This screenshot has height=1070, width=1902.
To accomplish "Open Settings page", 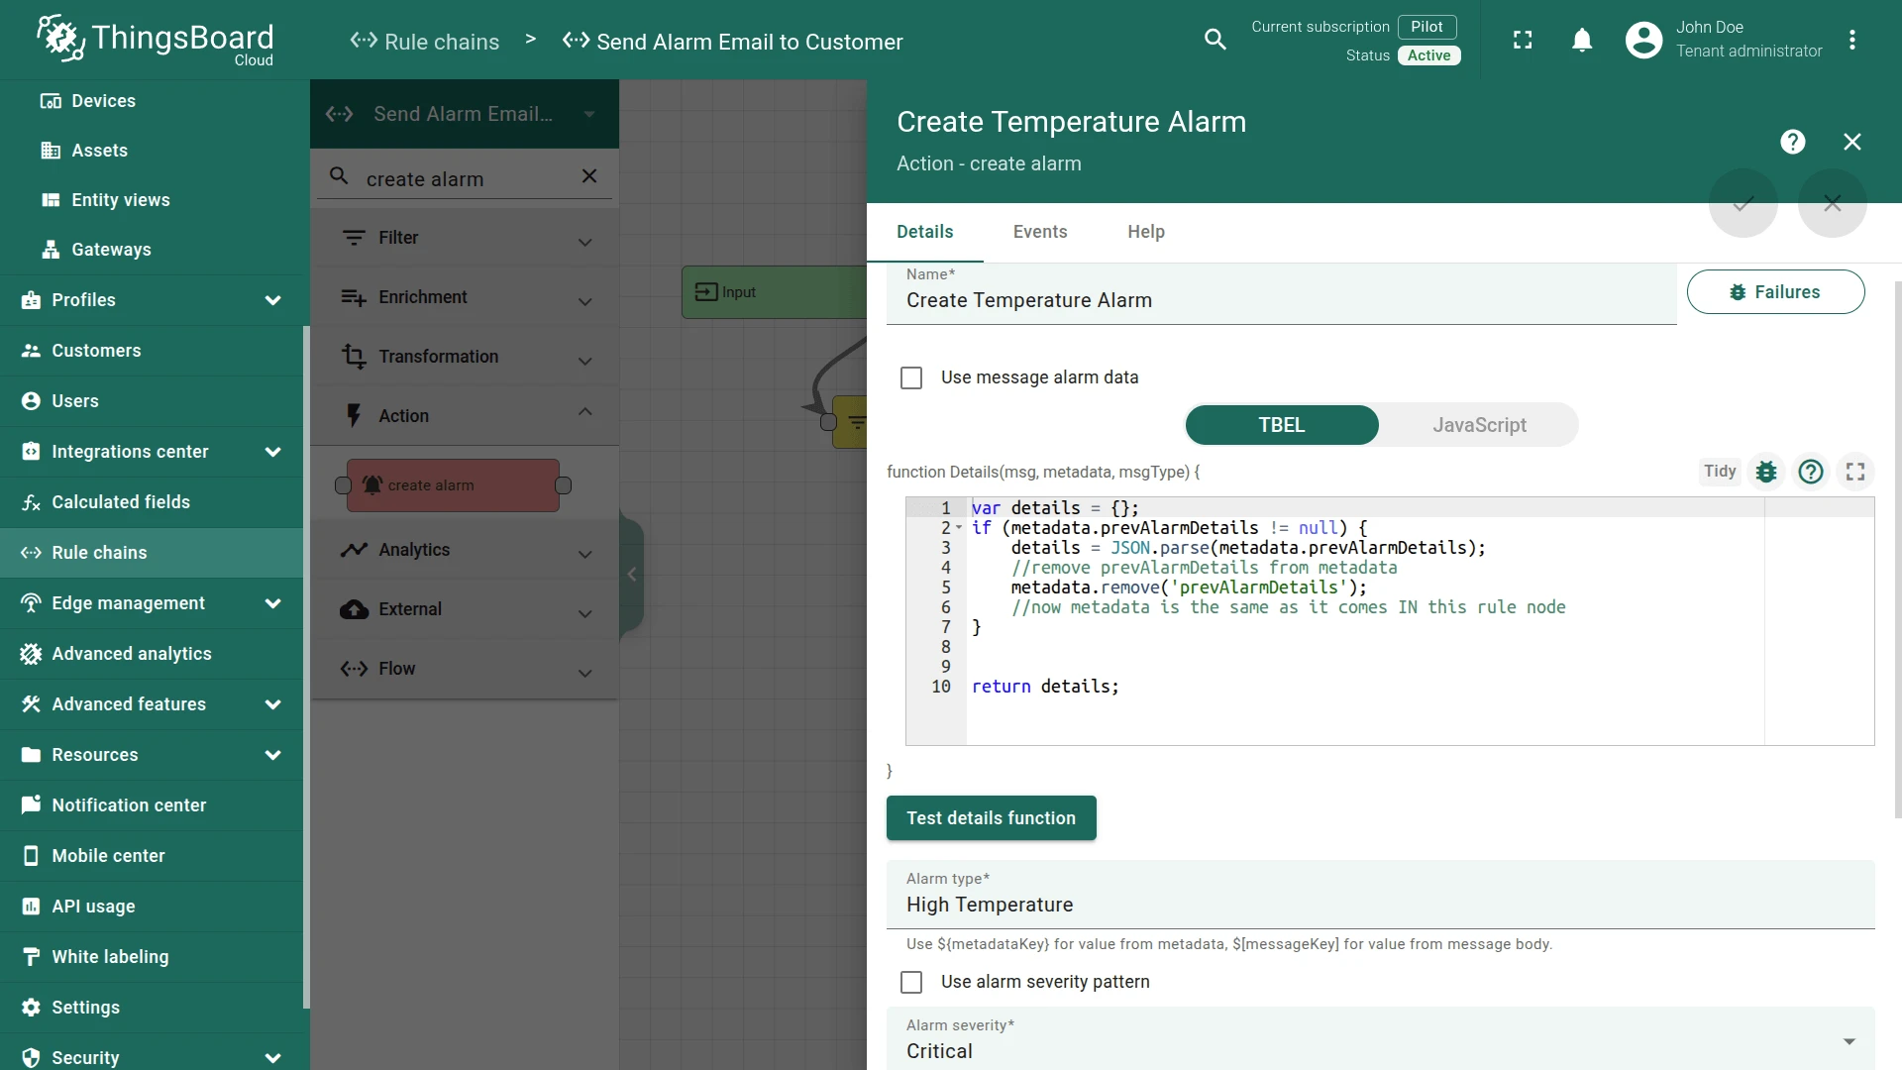I will click(152, 1008).
